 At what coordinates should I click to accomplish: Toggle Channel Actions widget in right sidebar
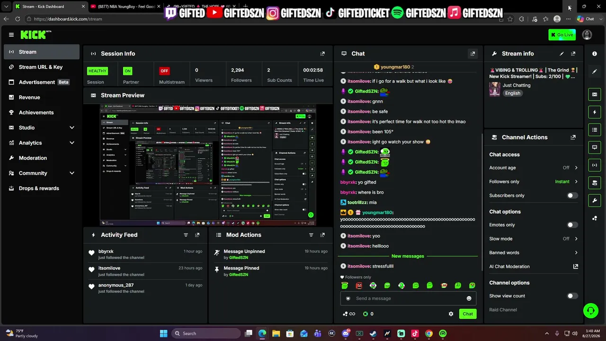[x=595, y=182]
